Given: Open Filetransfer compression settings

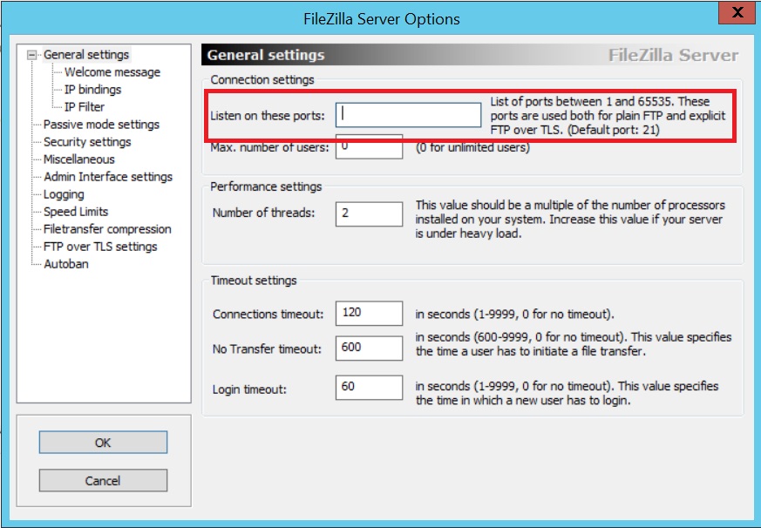Looking at the screenshot, I should tap(107, 229).
